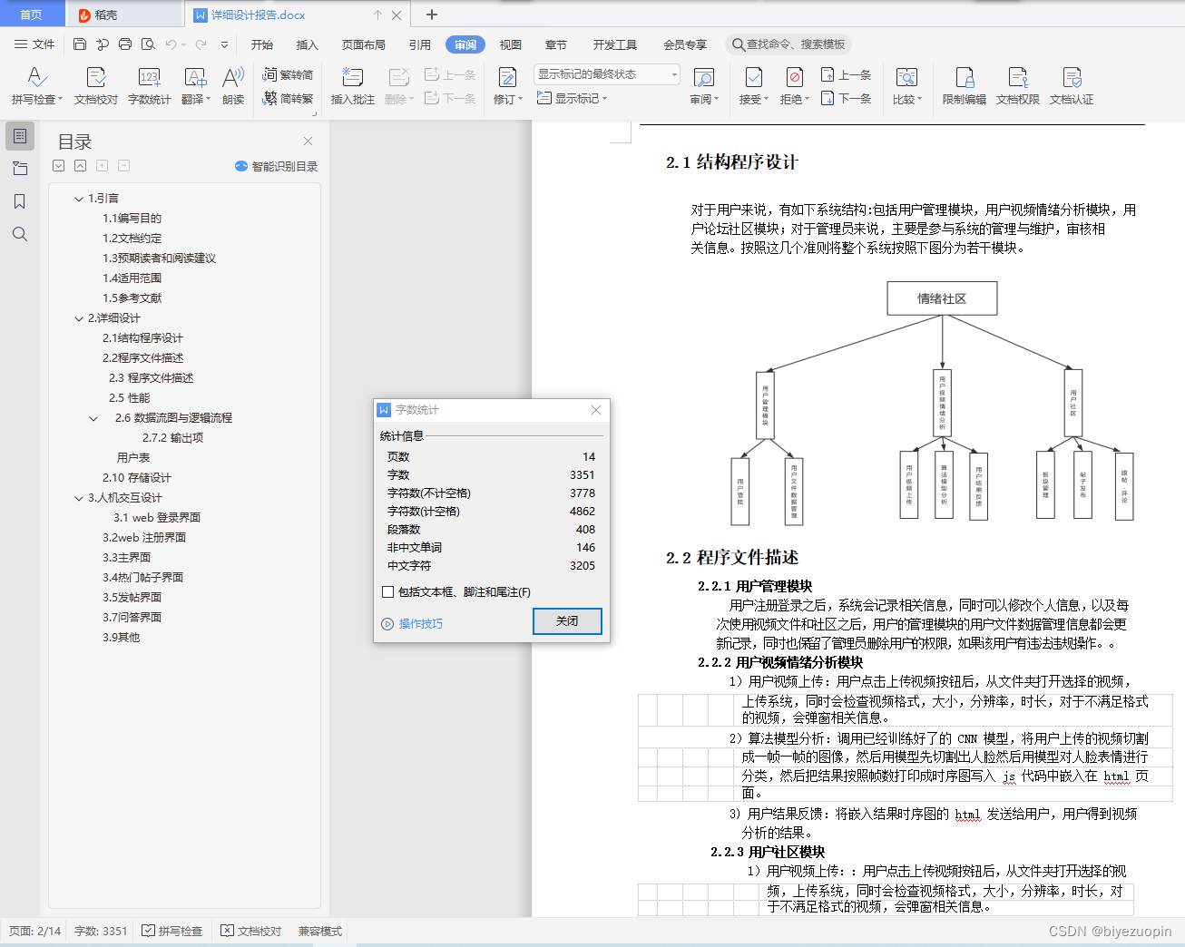Close the 目录 panel

coord(308,141)
